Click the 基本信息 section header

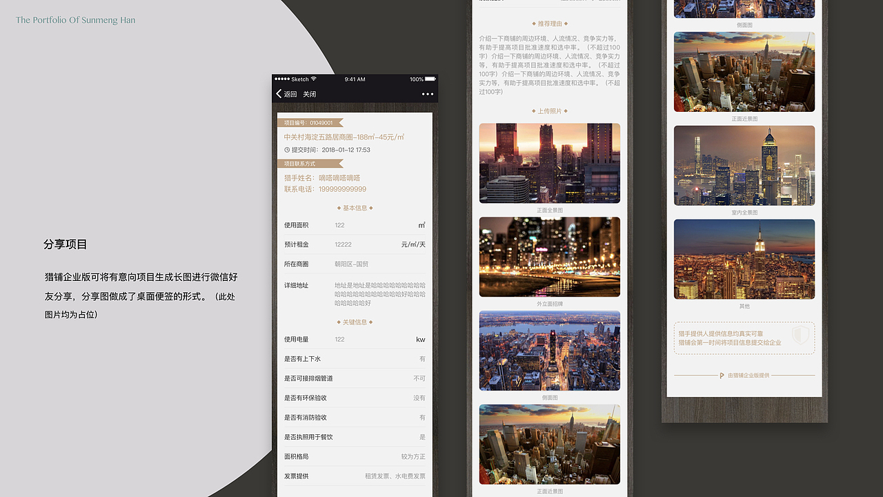355,208
